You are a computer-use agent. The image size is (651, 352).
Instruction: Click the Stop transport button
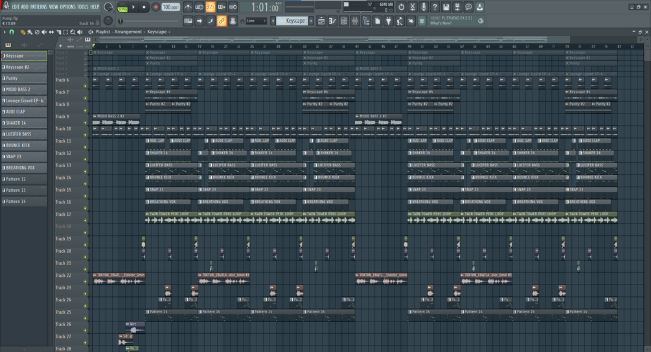pyautogui.click(x=144, y=7)
